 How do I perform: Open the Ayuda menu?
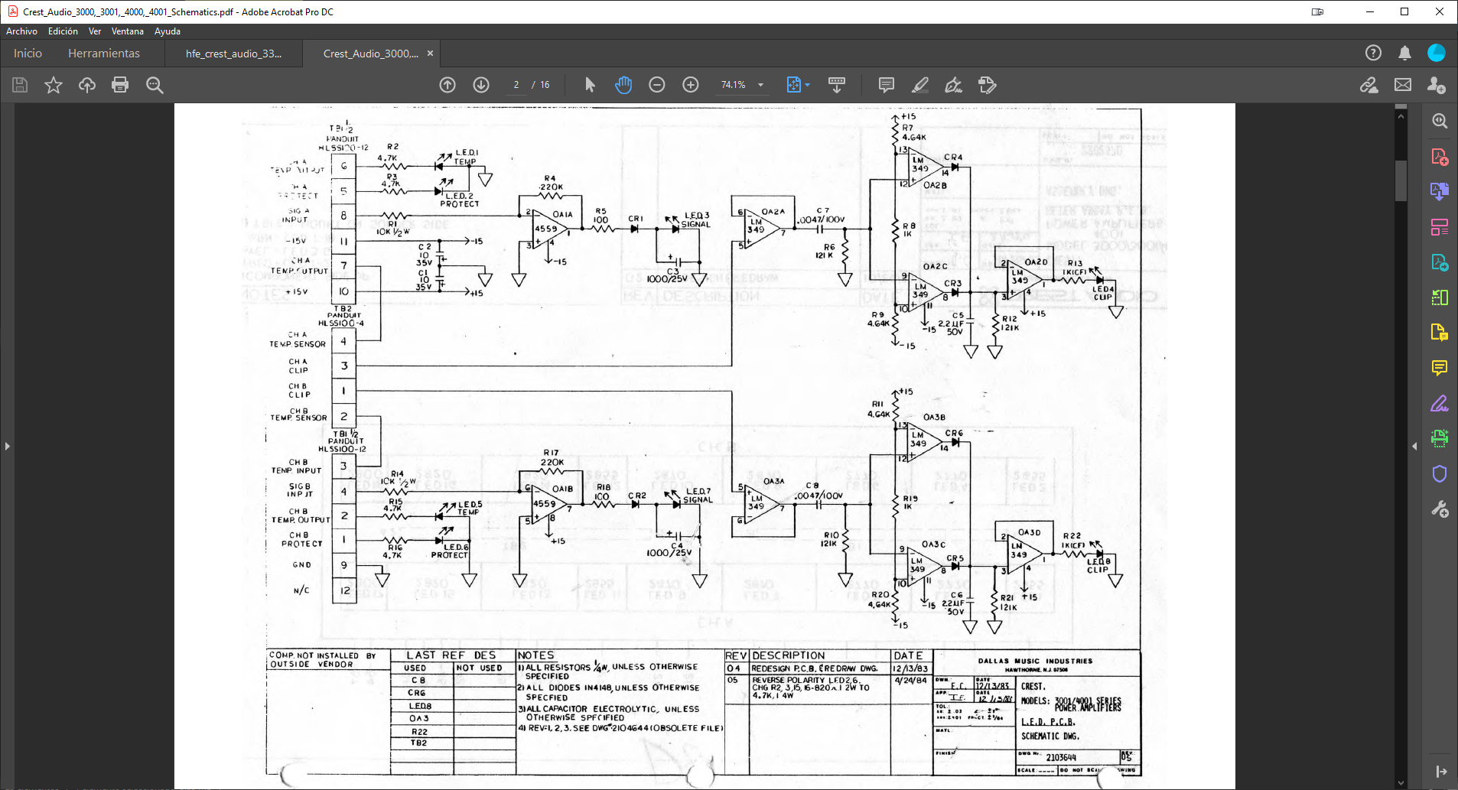[168, 31]
